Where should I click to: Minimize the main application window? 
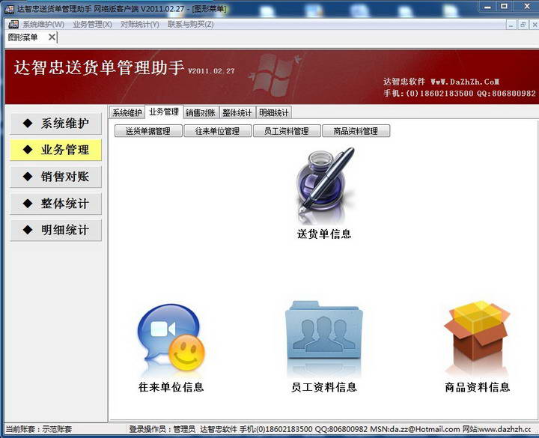[x=487, y=6]
